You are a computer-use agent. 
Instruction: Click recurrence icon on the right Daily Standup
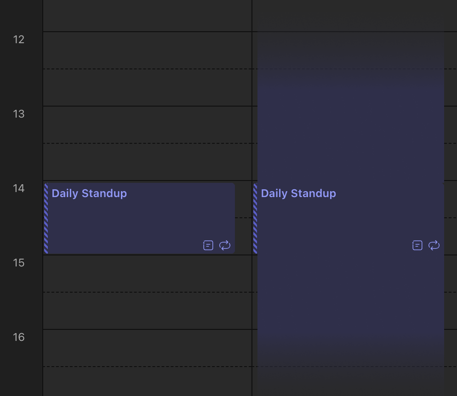click(x=434, y=245)
